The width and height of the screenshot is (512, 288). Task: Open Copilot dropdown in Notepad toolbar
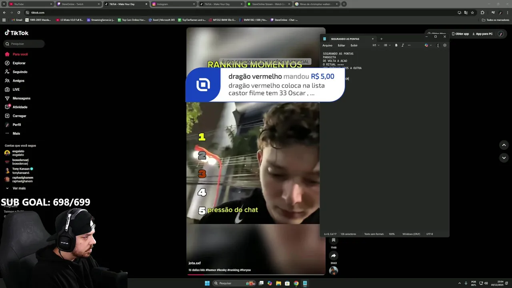click(x=428, y=45)
